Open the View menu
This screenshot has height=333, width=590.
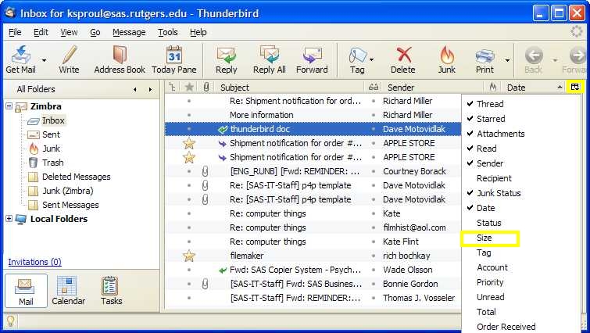[69, 32]
